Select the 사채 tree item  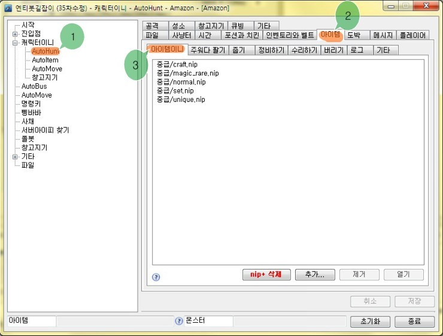(x=28, y=121)
